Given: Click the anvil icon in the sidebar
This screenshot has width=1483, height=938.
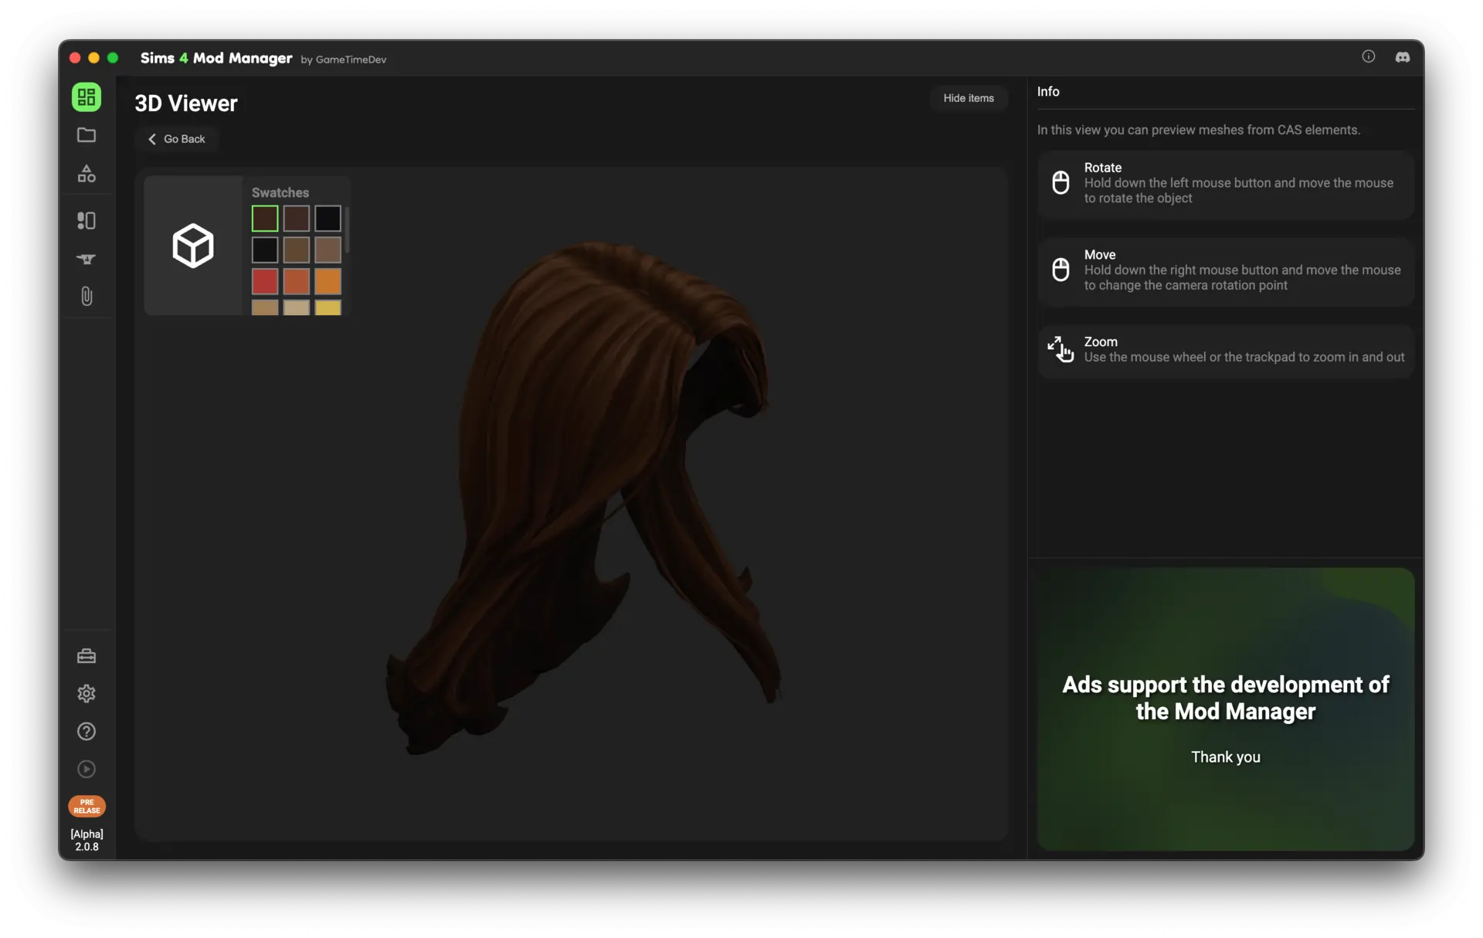Looking at the screenshot, I should pos(87,259).
